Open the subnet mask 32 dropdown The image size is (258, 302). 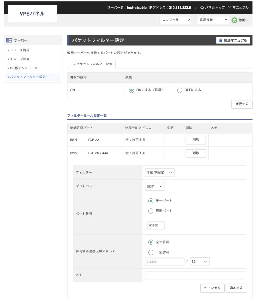(200, 262)
